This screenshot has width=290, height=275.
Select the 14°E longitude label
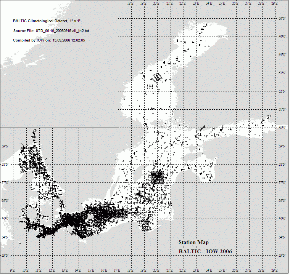coord(78,271)
